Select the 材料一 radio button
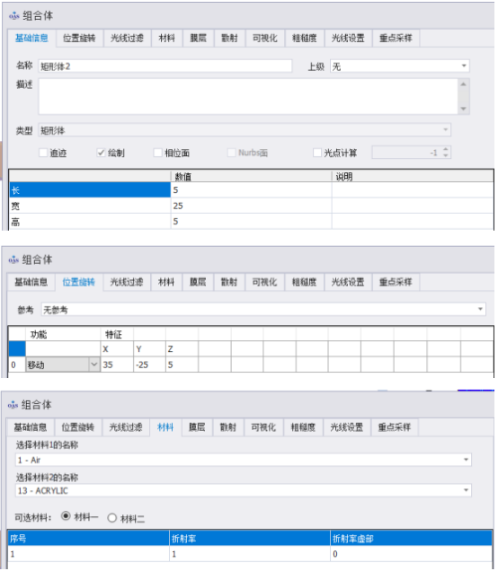The height and width of the screenshot is (571, 498). tap(66, 516)
